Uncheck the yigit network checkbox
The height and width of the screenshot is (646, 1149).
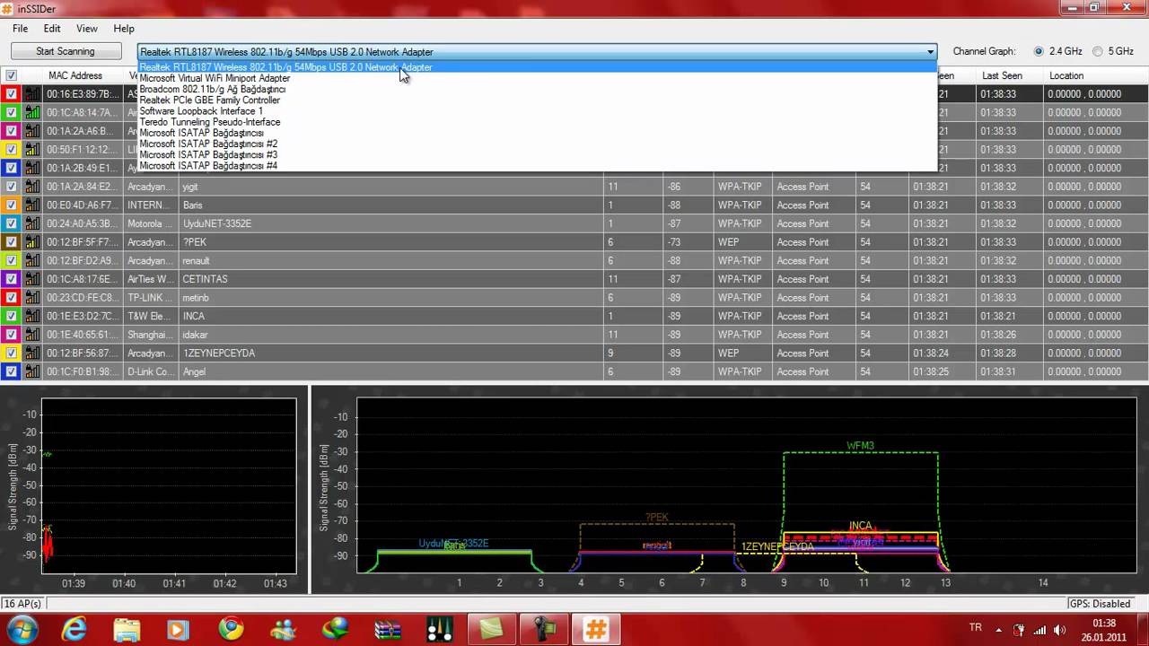(12, 187)
